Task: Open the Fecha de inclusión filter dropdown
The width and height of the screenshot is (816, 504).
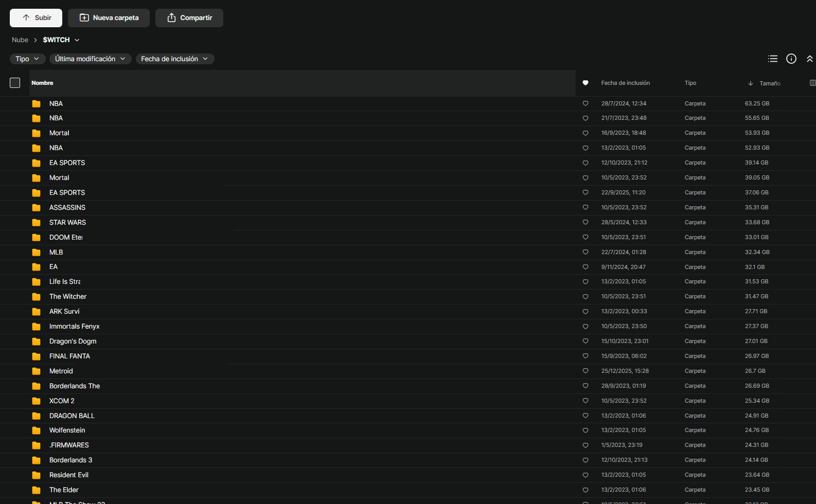Action: [175, 59]
